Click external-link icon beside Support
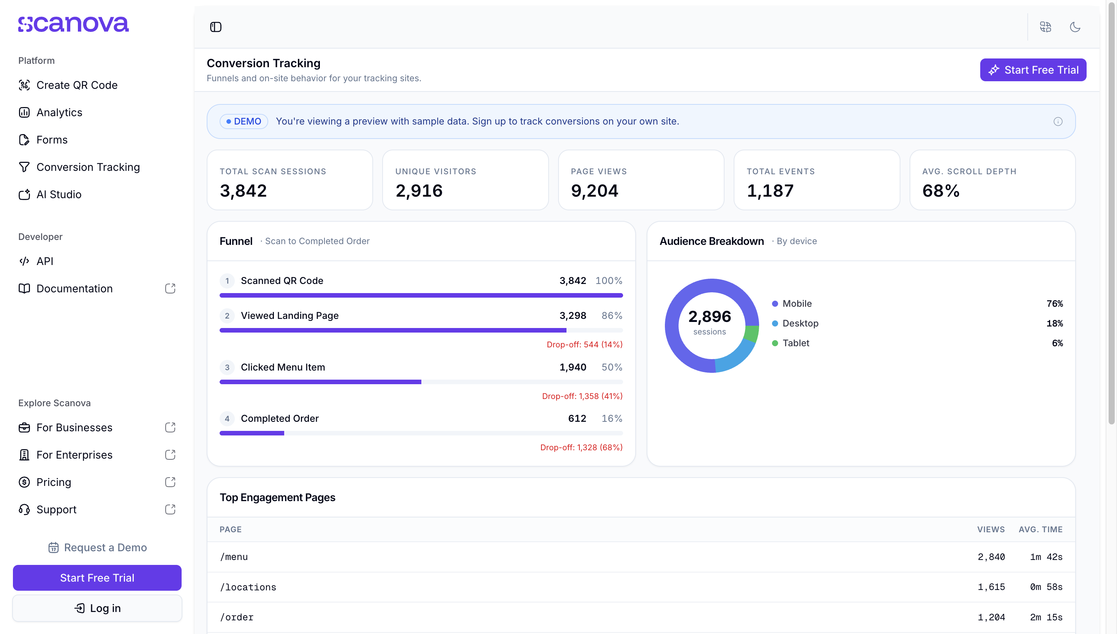 click(x=170, y=509)
